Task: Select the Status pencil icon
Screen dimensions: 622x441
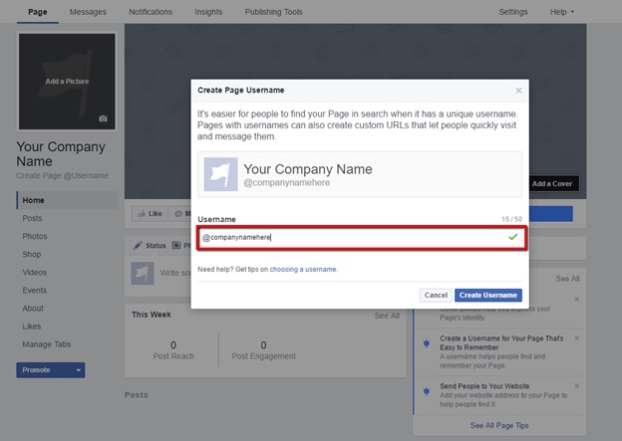Action: tap(138, 245)
